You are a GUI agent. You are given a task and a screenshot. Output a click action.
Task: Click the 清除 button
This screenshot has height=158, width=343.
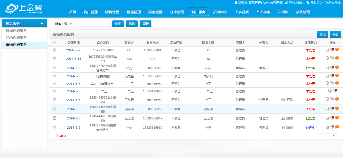(x=132, y=24)
